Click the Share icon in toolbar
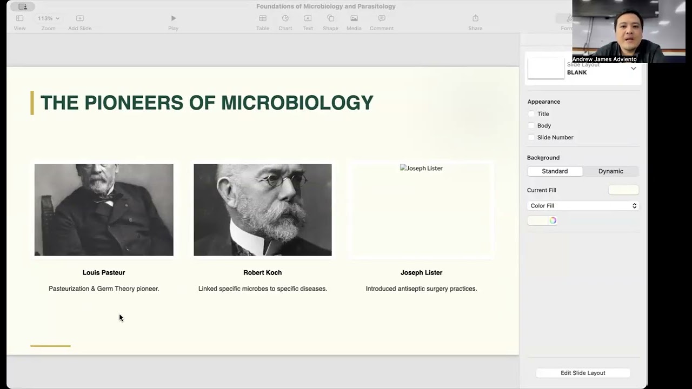 coord(475,18)
